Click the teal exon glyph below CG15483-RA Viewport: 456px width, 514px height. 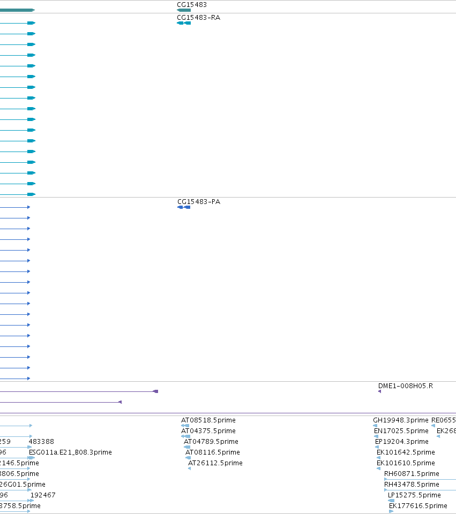[x=184, y=23]
